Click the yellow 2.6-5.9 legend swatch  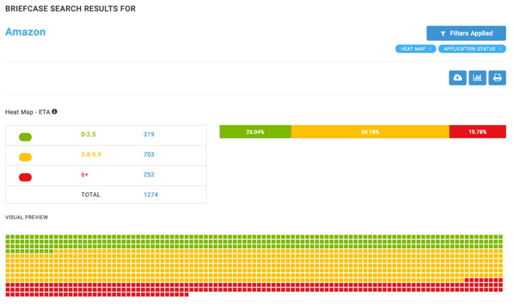coord(25,158)
